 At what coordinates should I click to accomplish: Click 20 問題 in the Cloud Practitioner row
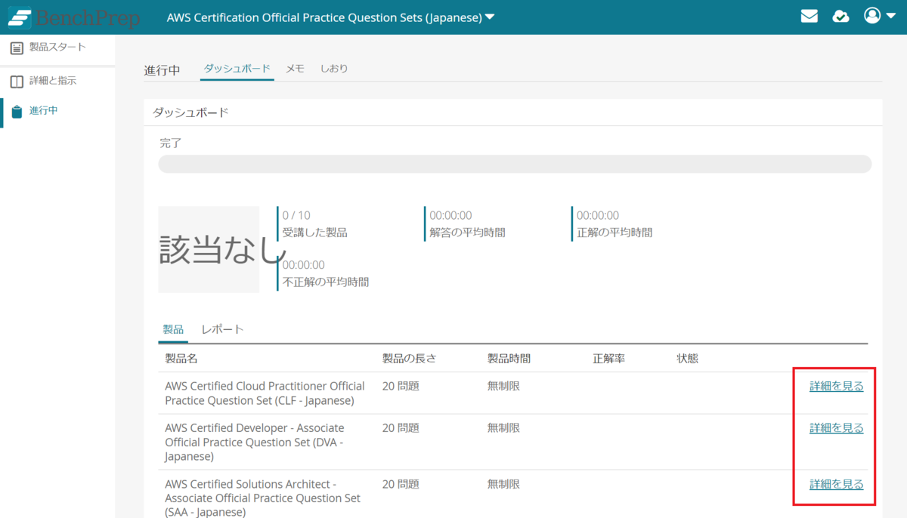tap(401, 386)
